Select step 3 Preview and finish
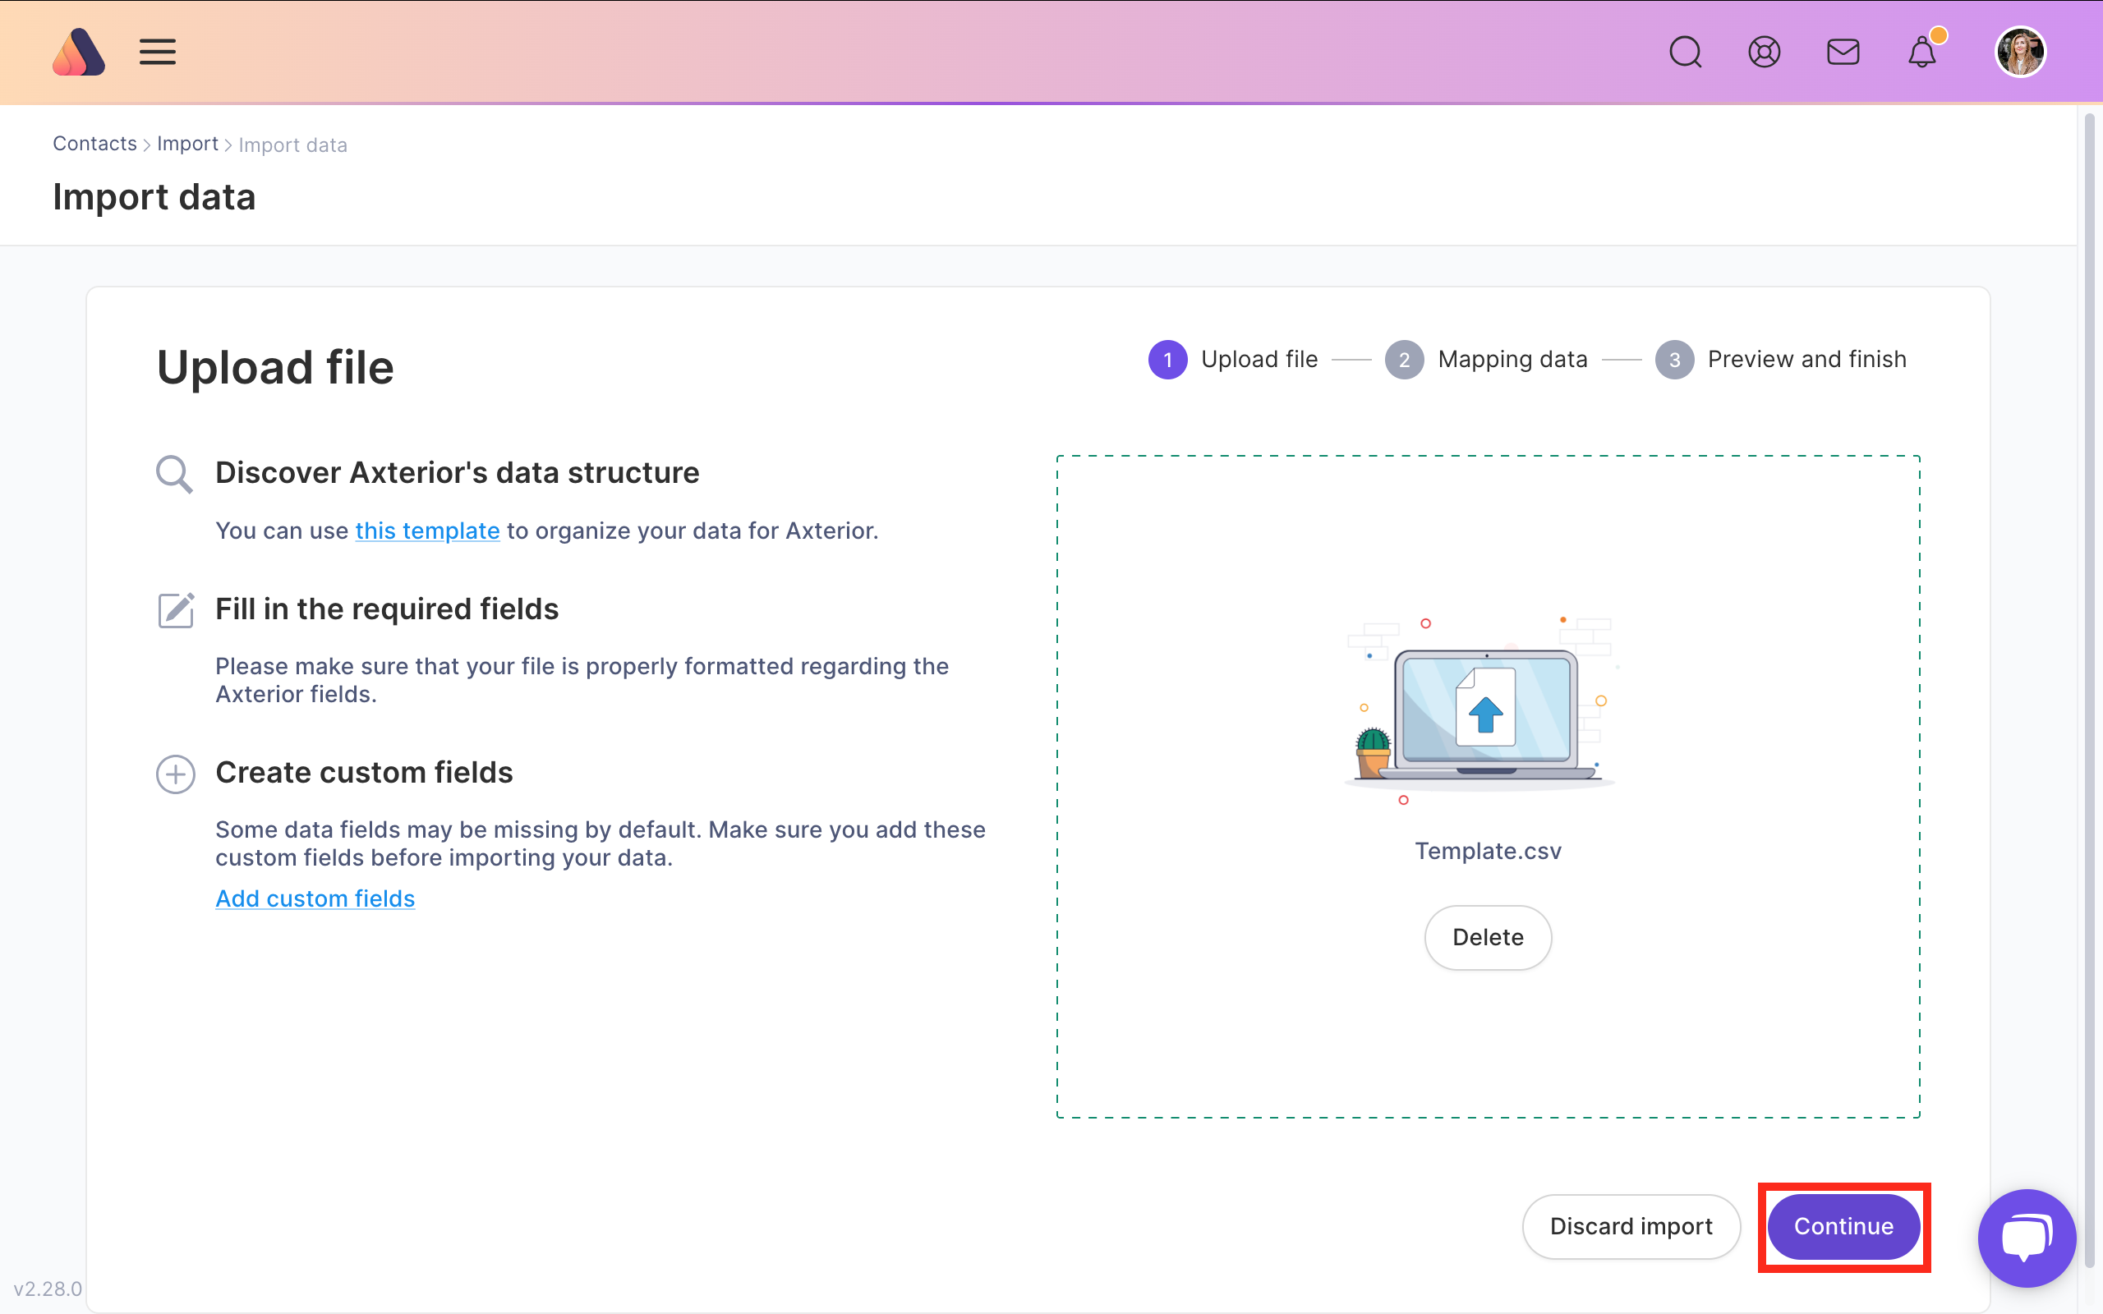2103x1314 pixels. click(1781, 360)
